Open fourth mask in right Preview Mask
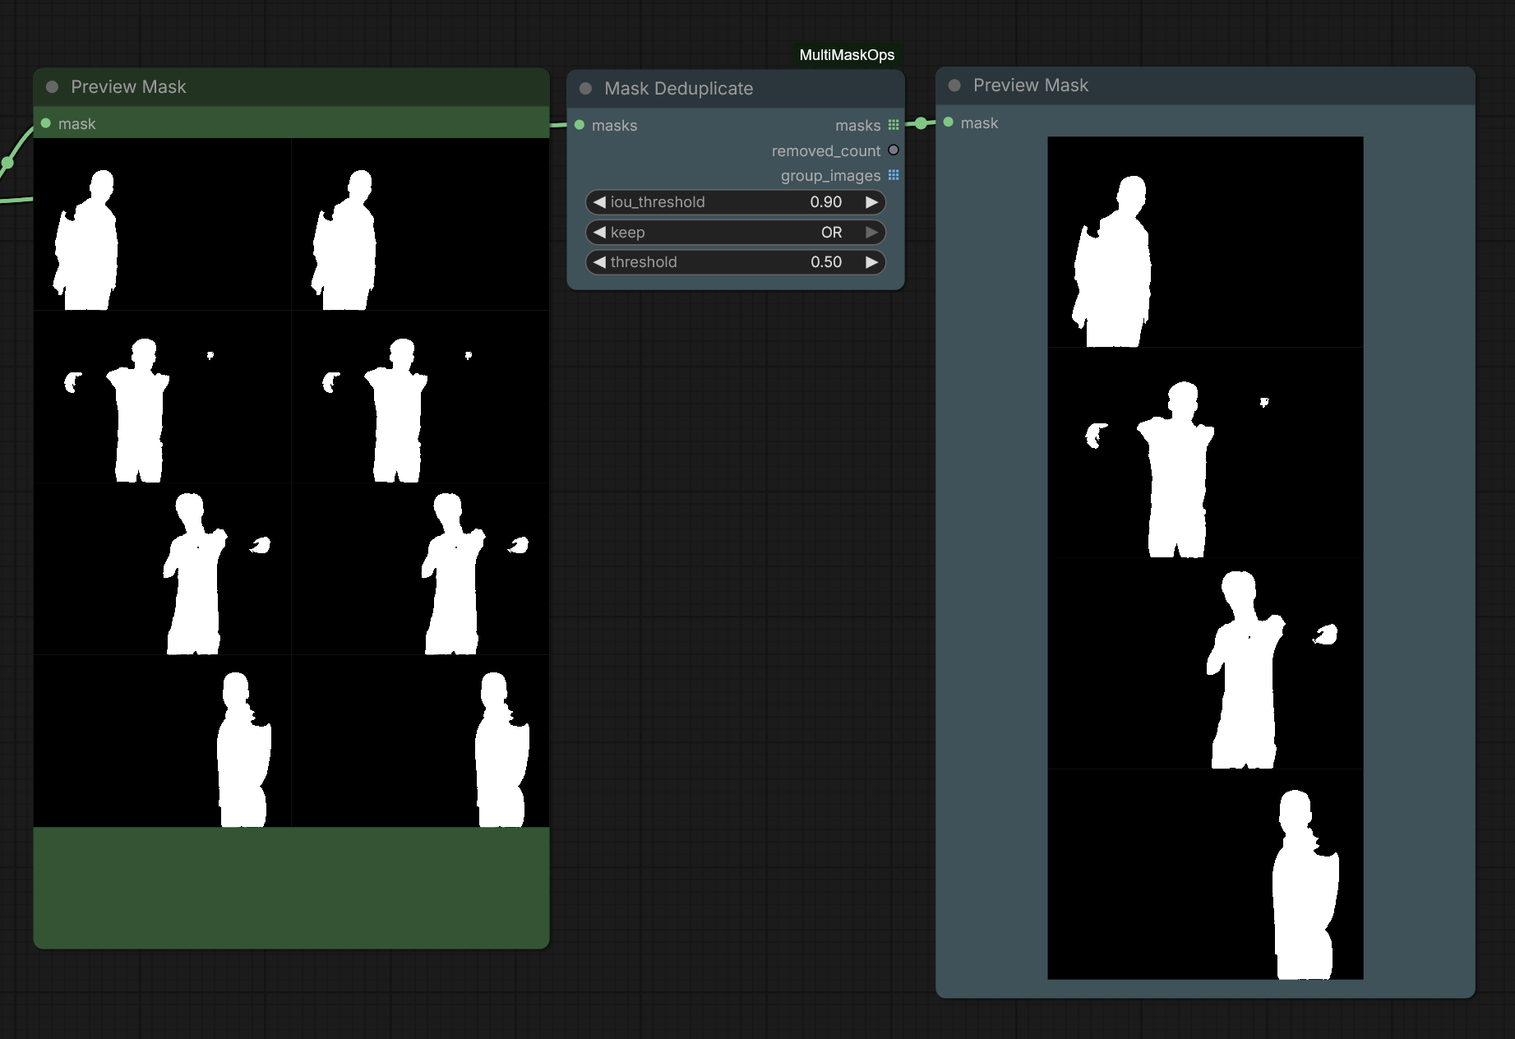1515x1039 pixels. 1205,874
